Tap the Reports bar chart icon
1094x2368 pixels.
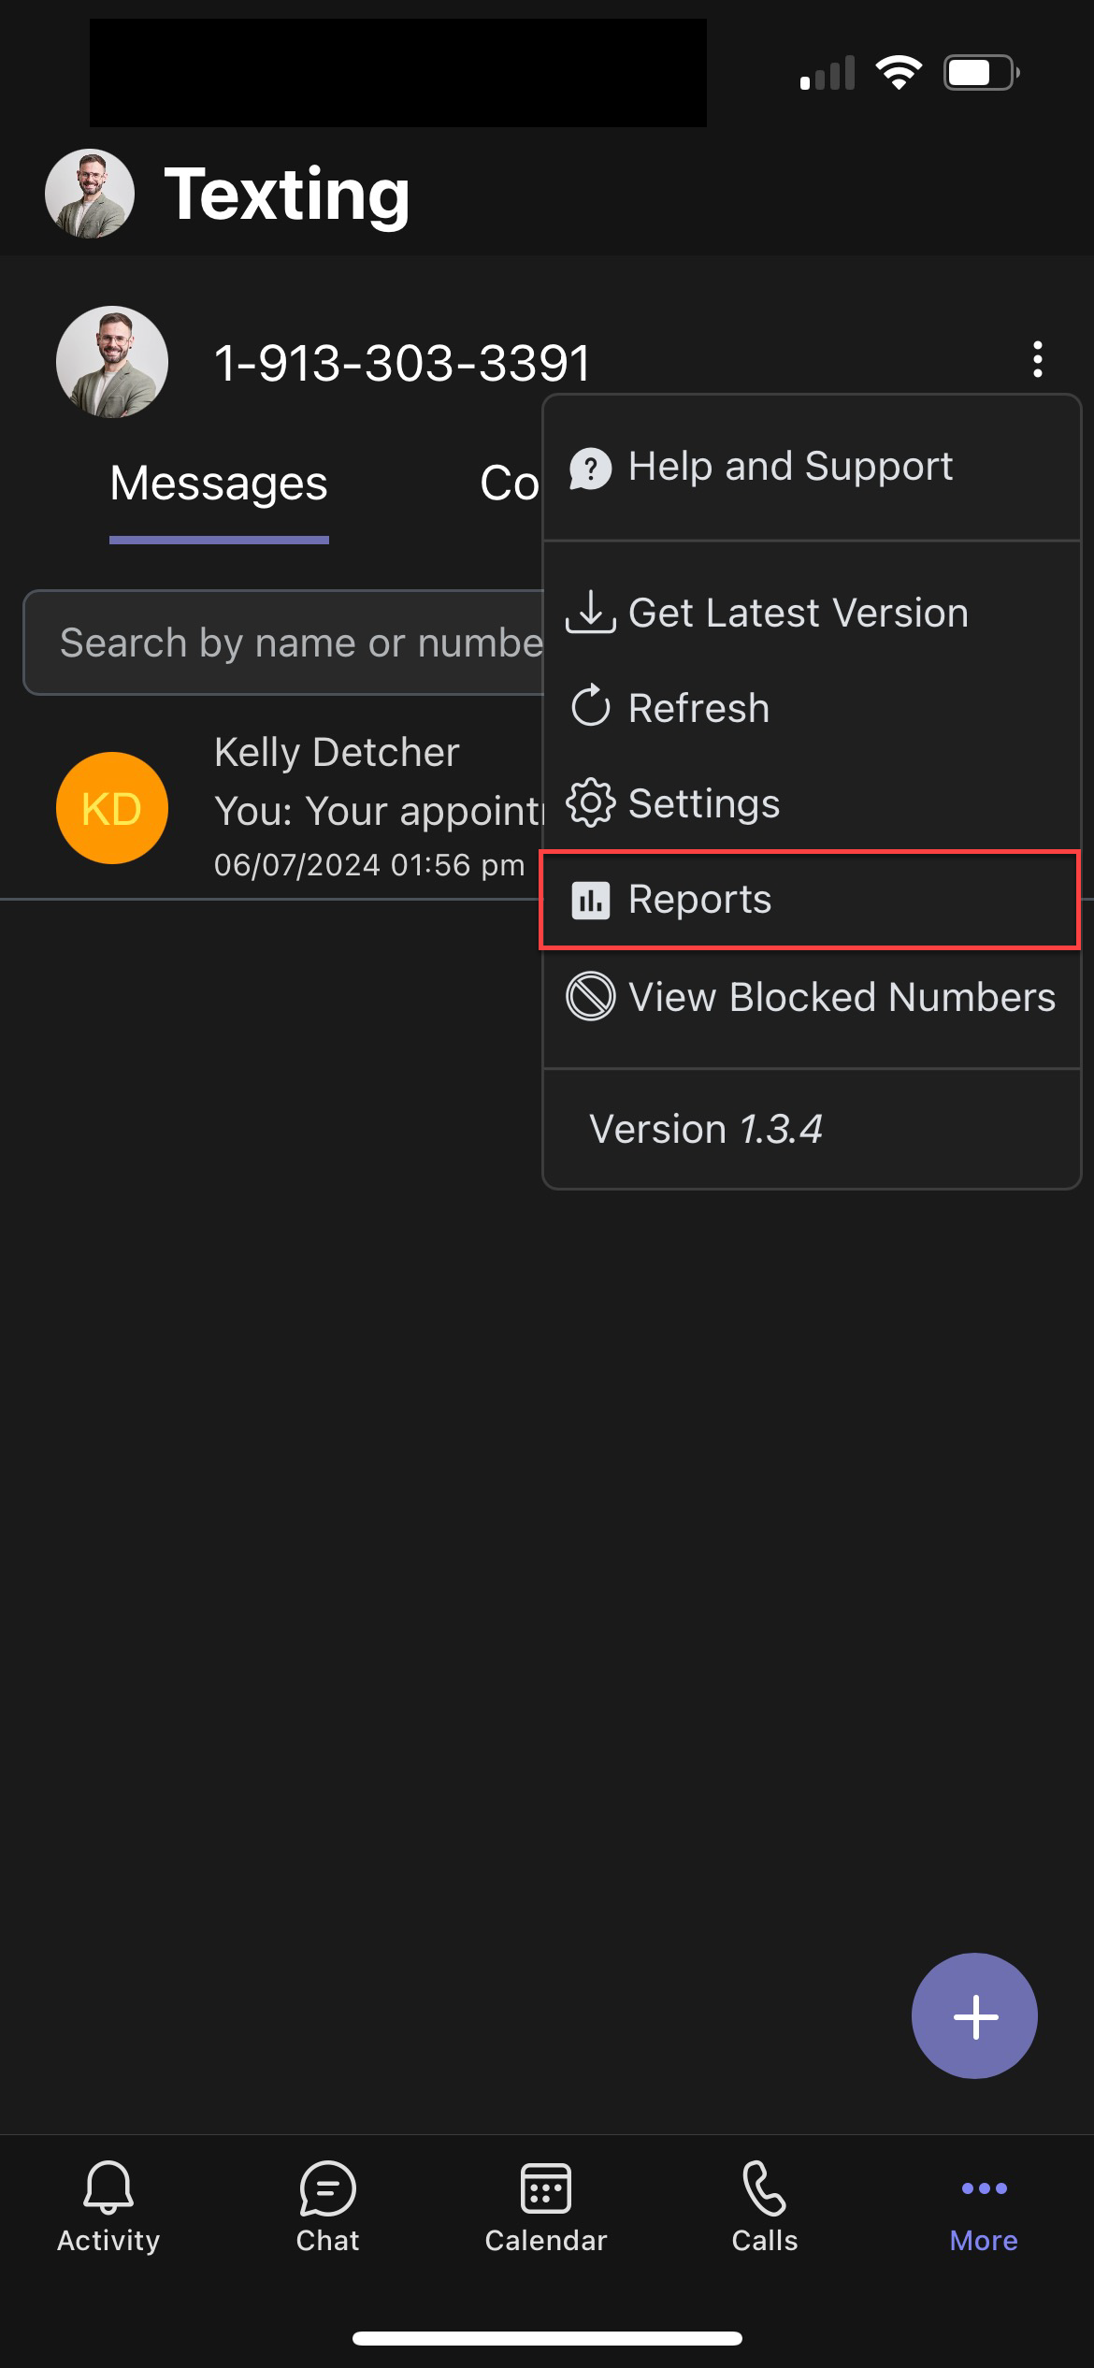[590, 901]
